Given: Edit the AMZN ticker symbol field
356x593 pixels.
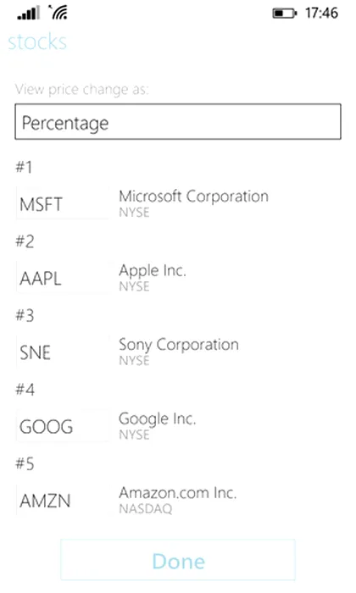Looking at the screenshot, I should pyautogui.click(x=63, y=500).
